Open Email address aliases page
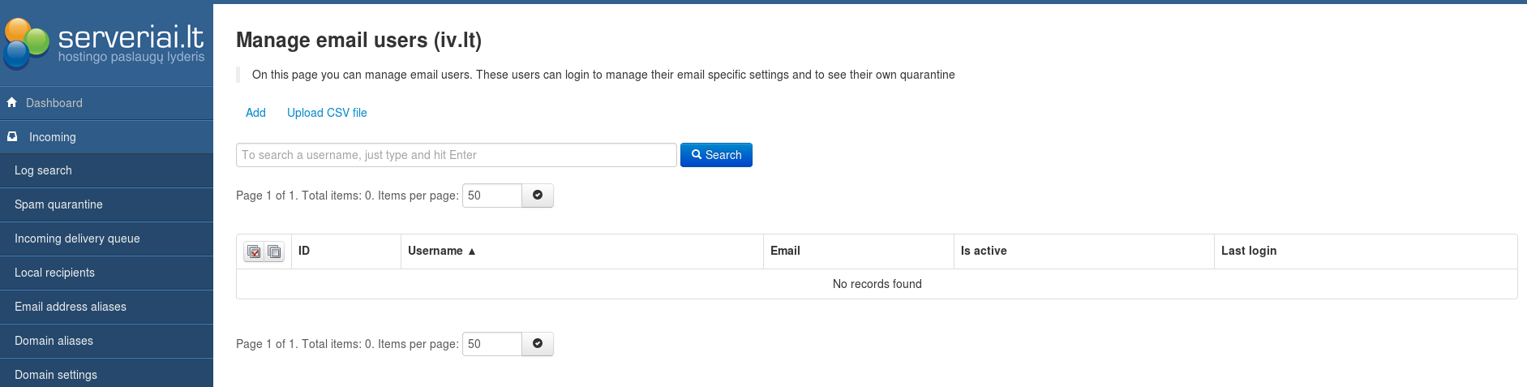Viewport: 1527px width, 387px height. [x=71, y=307]
